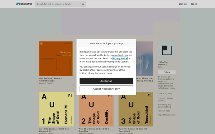The image size is (215, 134).
Task: Open the blue album cover behind the dialog
Action: pos(145,59)
